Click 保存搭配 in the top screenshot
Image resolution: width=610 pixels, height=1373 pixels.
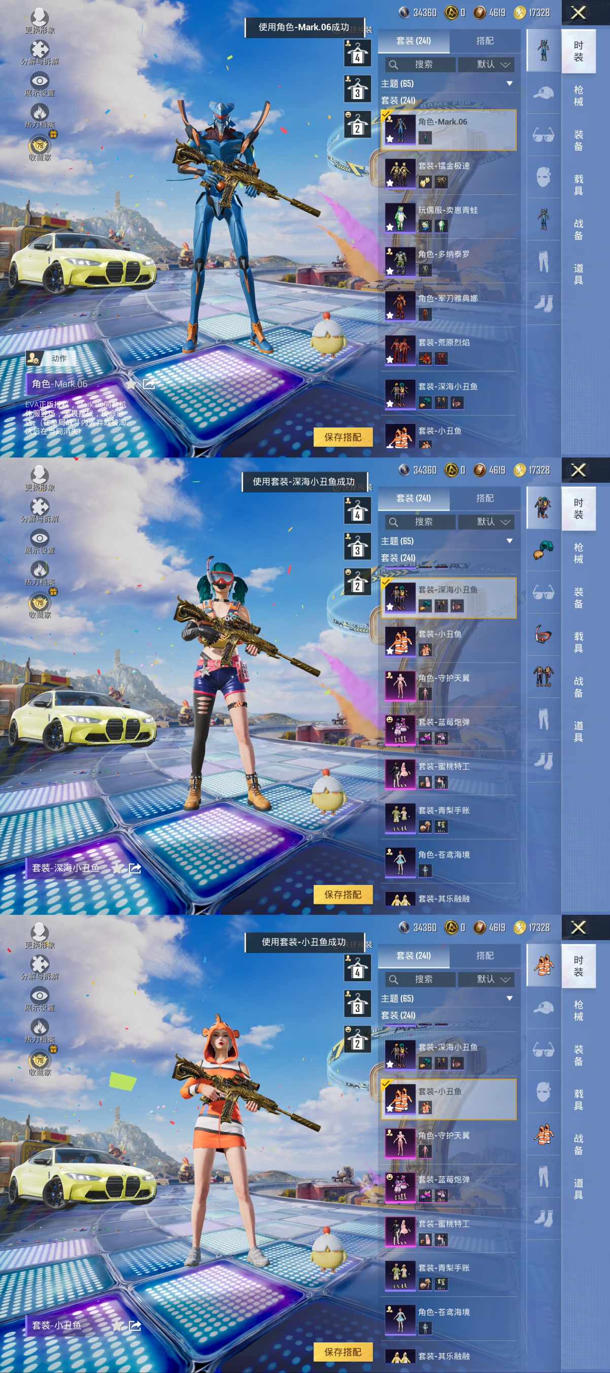(343, 437)
